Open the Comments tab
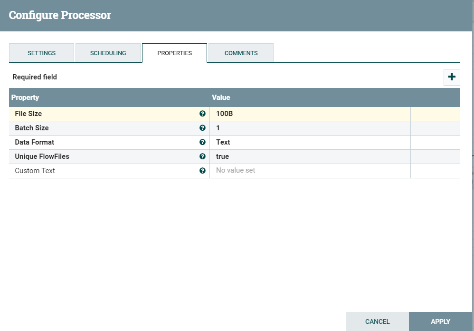 point(241,53)
